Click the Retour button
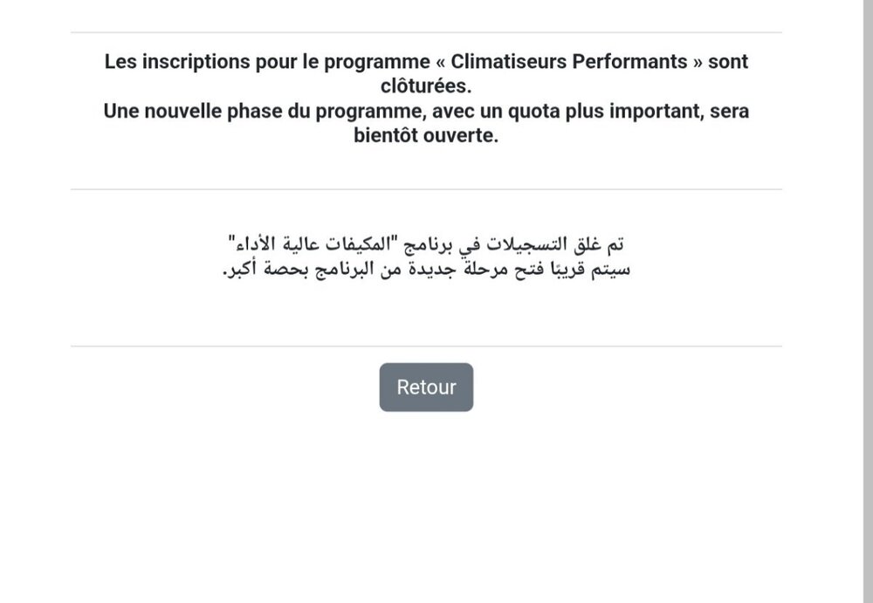 click(426, 387)
